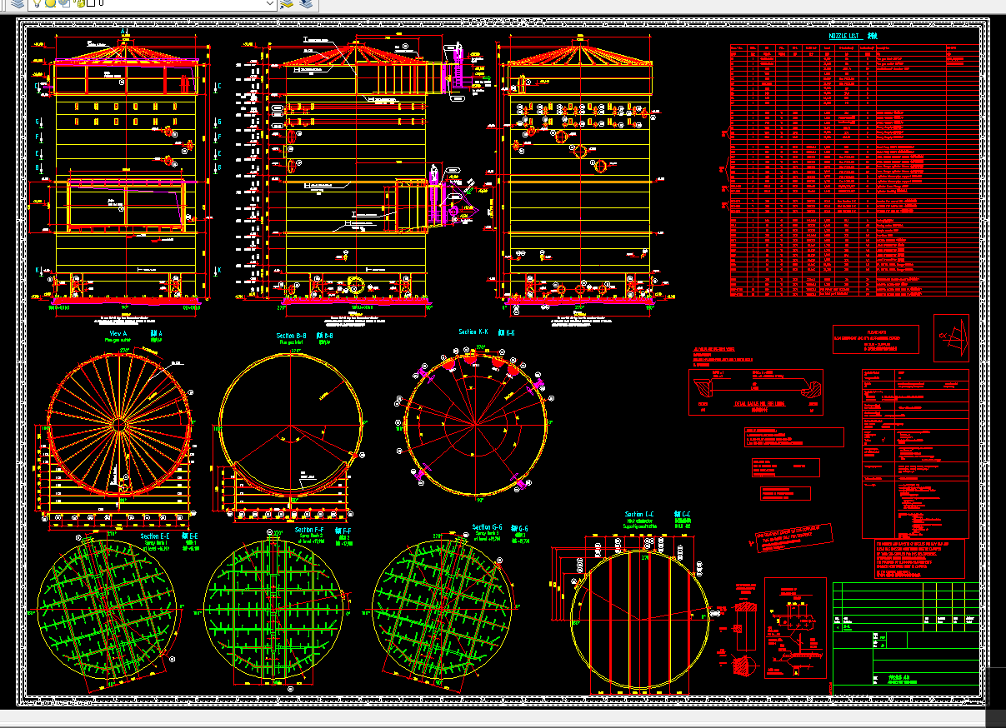This screenshot has height=728, width=1006.
Task: Select the Section E-E spray bank label
Action: (154, 539)
